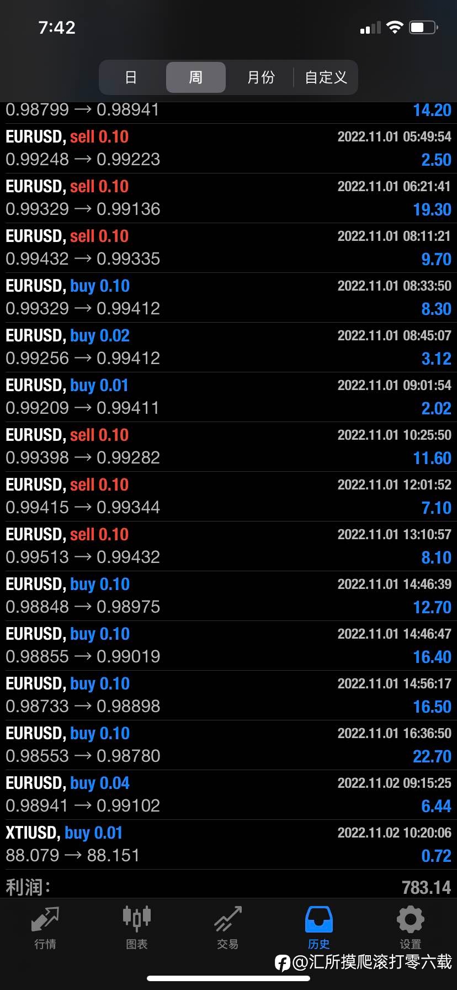
Task: Tap the profit value 22.70
Action: (x=432, y=756)
